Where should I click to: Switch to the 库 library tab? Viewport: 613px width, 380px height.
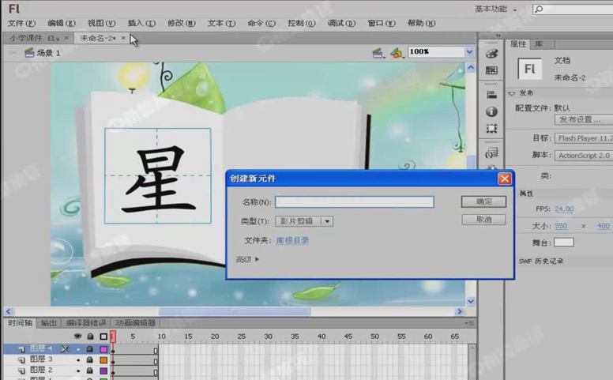click(539, 44)
